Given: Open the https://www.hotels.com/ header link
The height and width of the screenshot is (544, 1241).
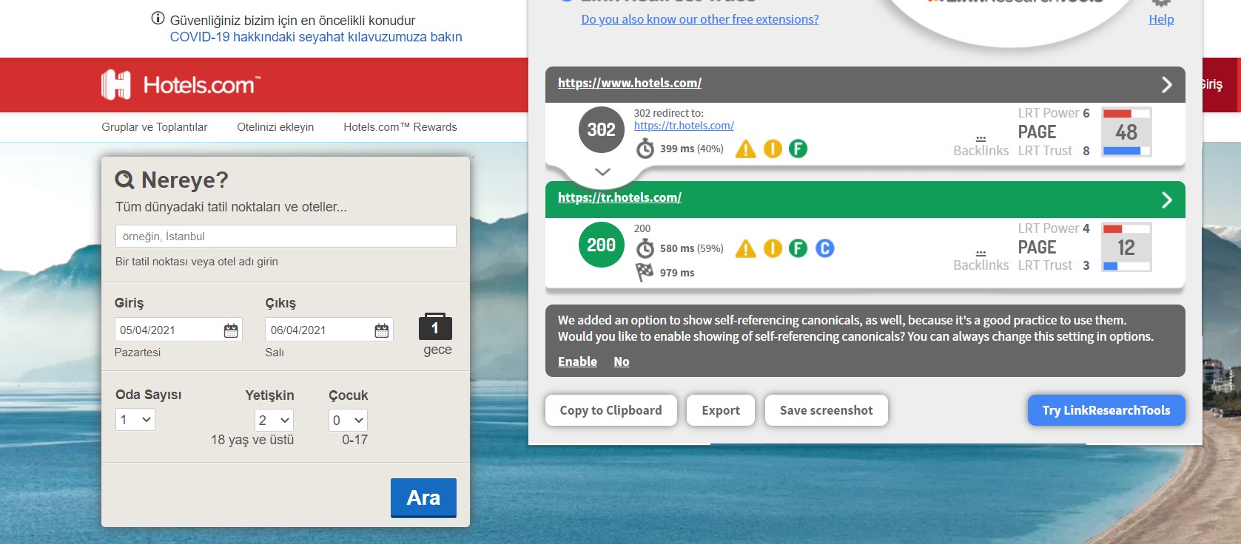Looking at the screenshot, I should point(630,83).
